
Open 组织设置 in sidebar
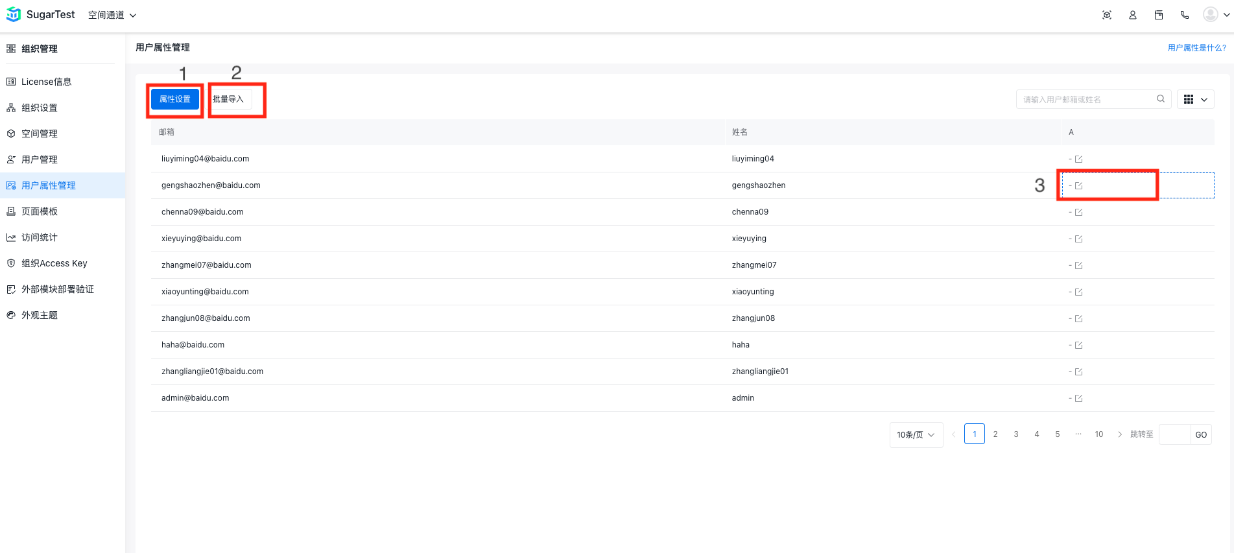tap(62, 108)
